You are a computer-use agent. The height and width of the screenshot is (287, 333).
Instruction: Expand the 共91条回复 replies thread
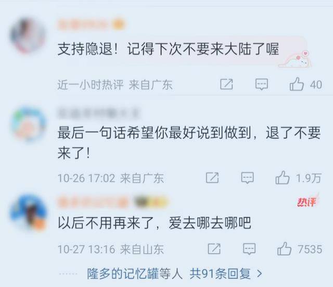pyautogui.click(x=220, y=273)
